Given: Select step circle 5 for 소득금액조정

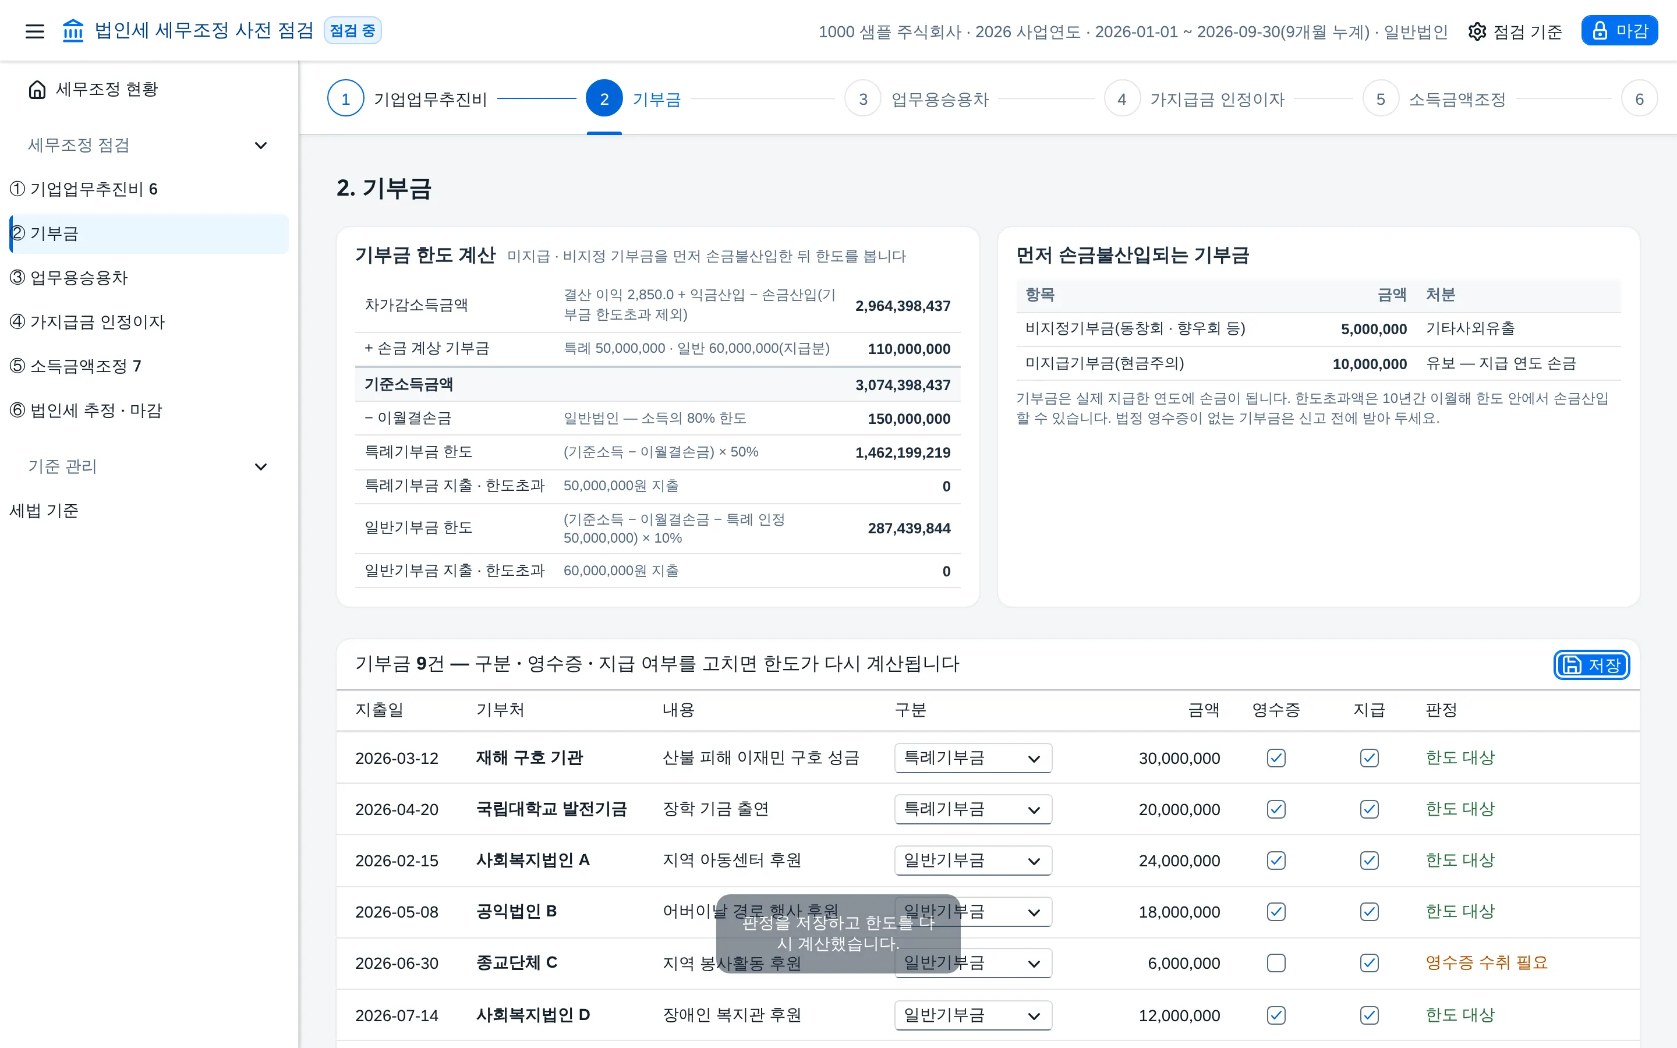Looking at the screenshot, I should [x=1381, y=98].
